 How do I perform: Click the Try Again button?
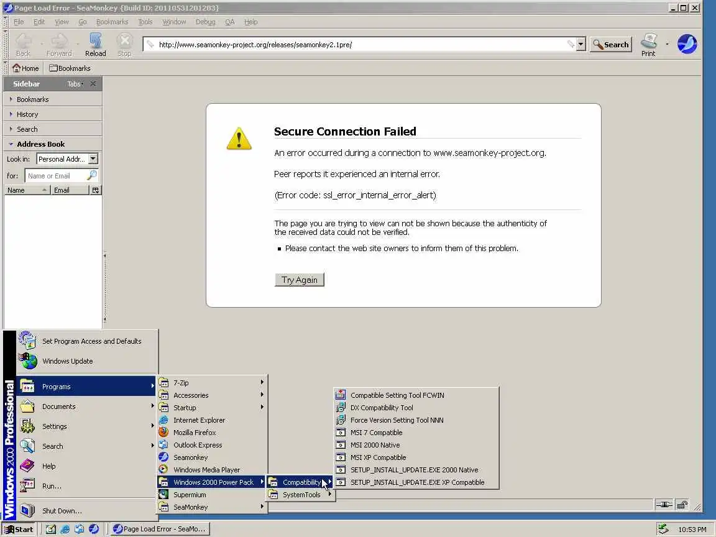click(x=300, y=280)
